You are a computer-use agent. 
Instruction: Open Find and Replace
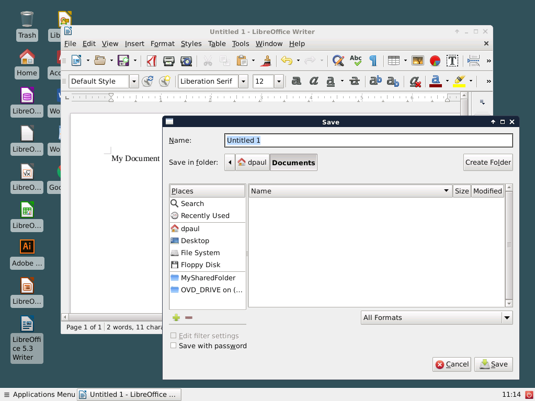pyautogui.click(x=337, y=61)
